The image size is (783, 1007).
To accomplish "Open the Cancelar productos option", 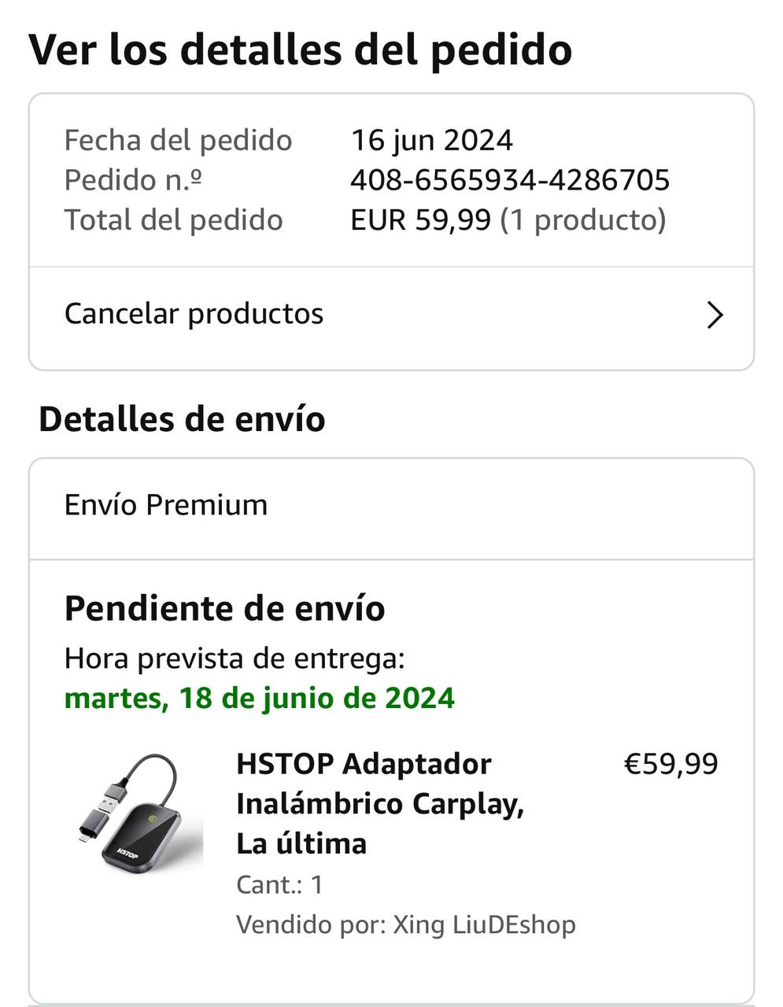I will [194, 314].
